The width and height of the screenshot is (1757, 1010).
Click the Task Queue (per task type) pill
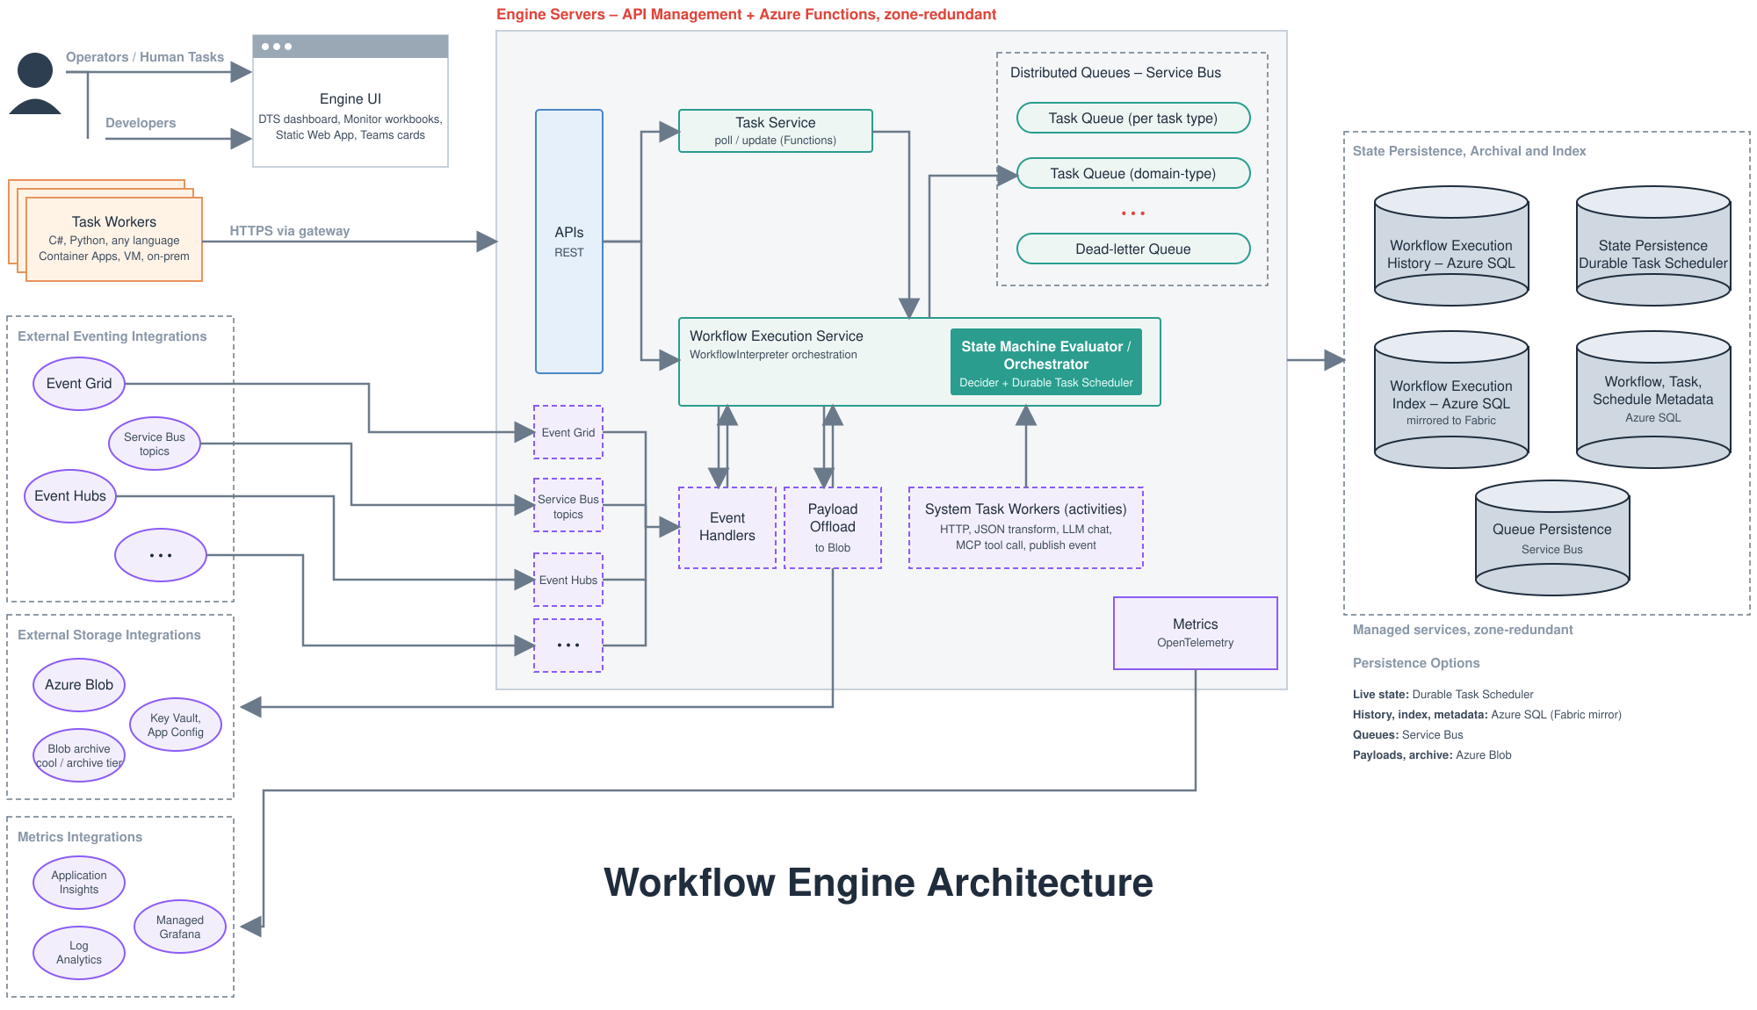pyautogui.click(x=1133, y=118)
